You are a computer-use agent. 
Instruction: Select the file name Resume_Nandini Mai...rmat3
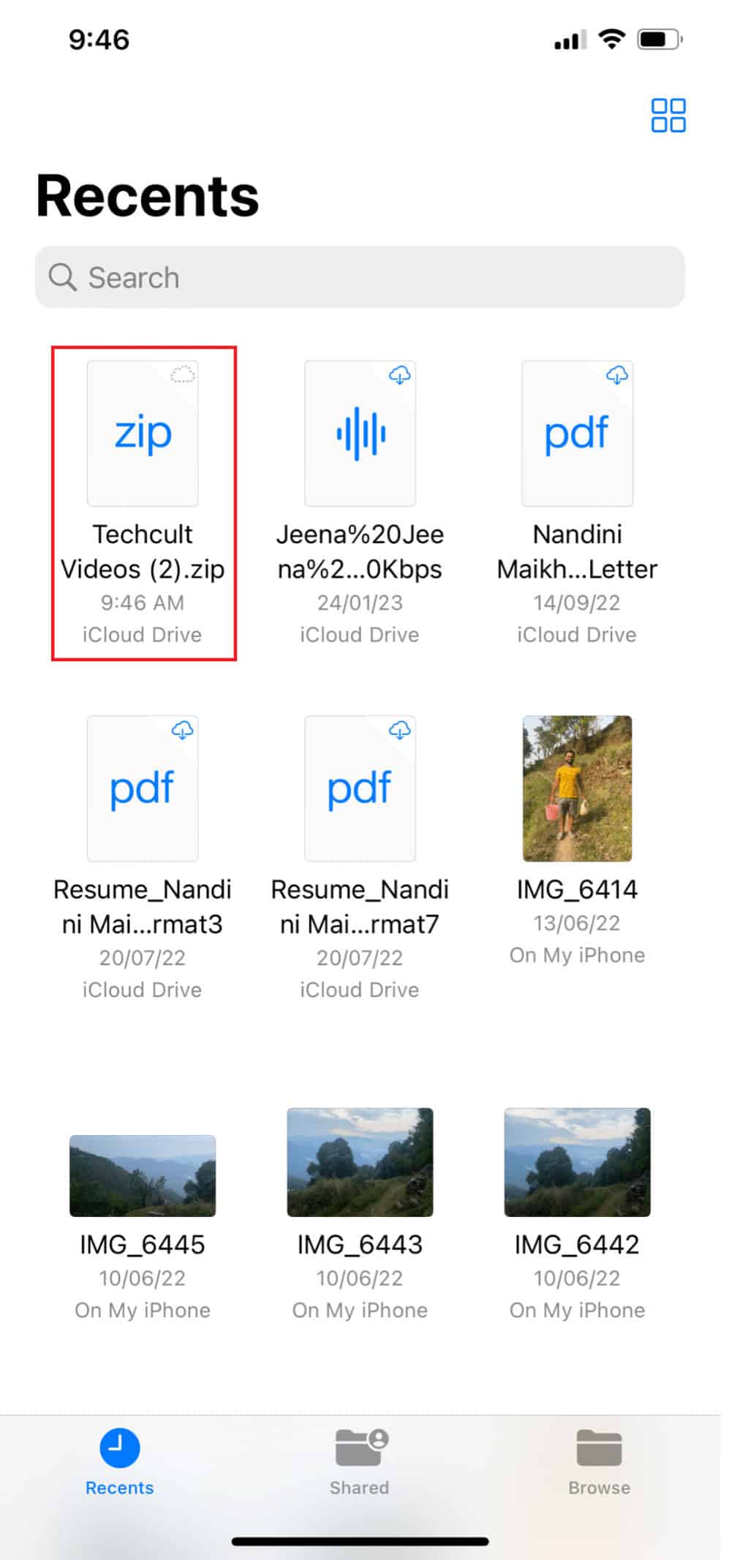[143, 907]
